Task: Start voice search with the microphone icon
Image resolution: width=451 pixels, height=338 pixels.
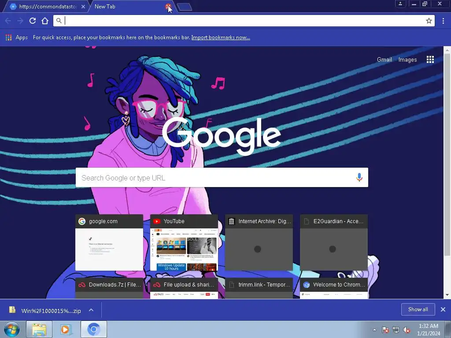Action: (x=359, y=177)
